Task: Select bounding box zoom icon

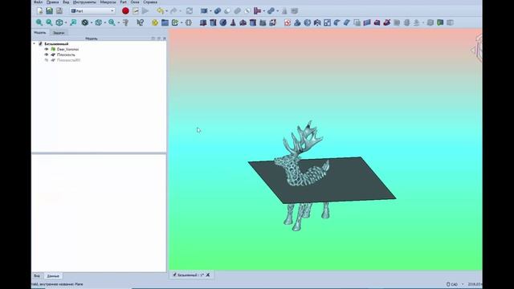Action: pyautogui.click(x=73, y=22)
